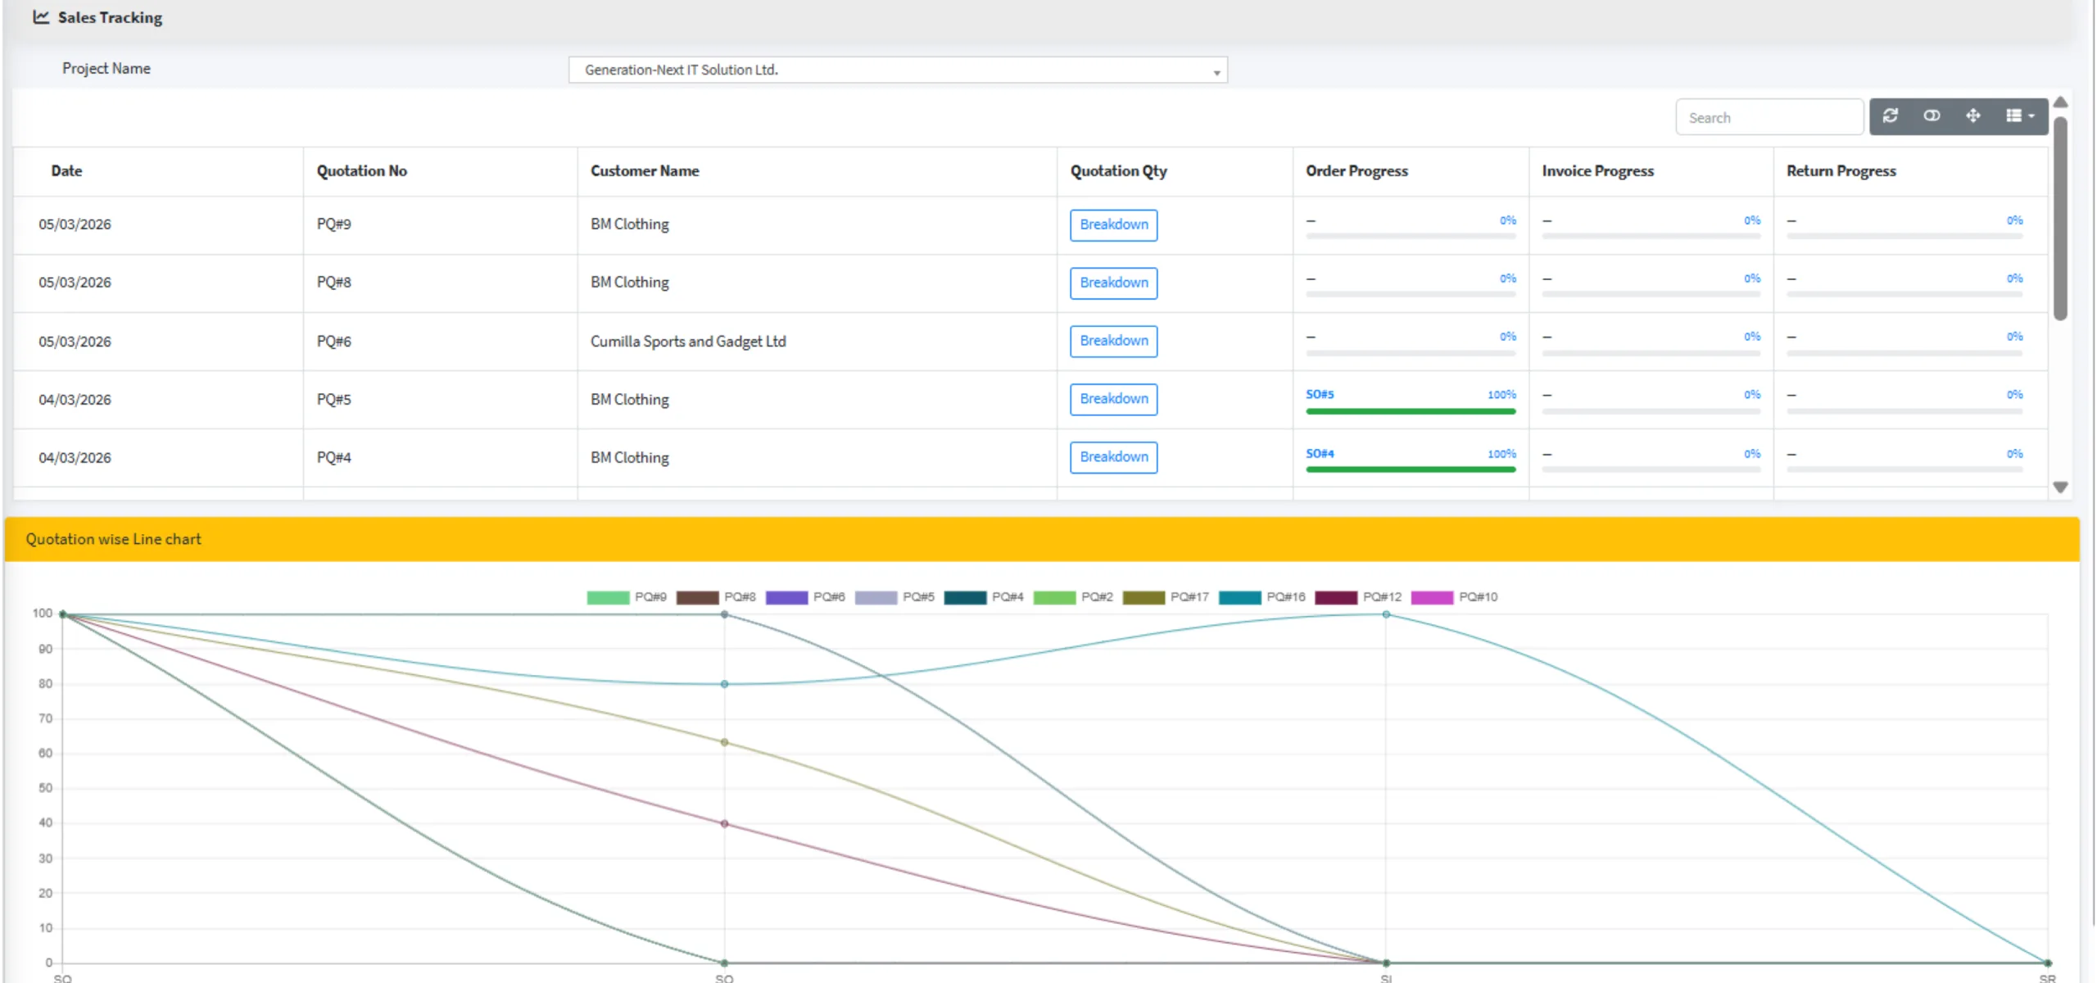Hide PQ#10 line using legend entry
The width and height of the screenshot is (2097, 983).
point(1456,597)
